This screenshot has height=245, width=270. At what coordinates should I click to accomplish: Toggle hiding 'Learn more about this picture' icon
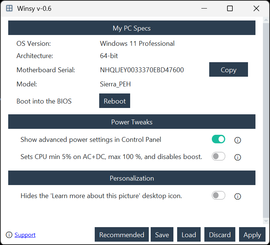coord(218,195)
